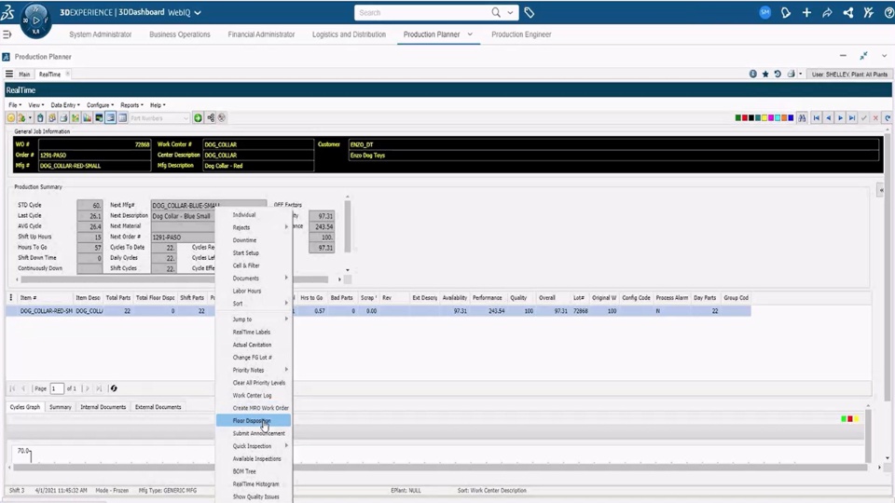Click the Performance column header

487,298
